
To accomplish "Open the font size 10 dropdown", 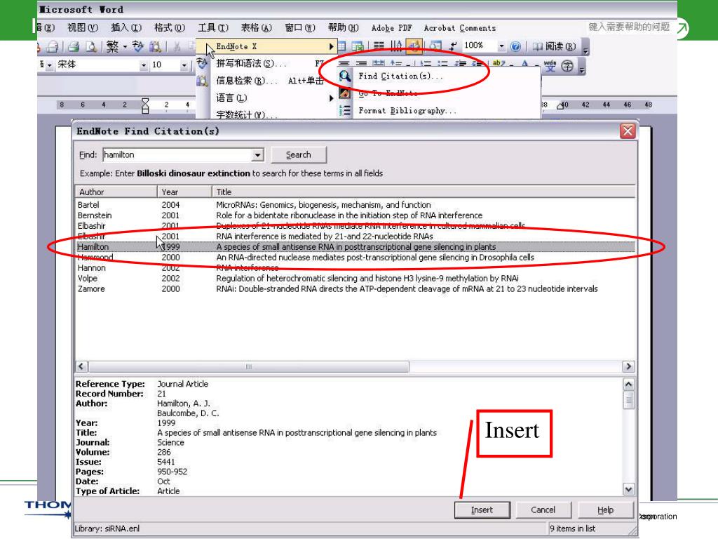I will pos(184,65).
